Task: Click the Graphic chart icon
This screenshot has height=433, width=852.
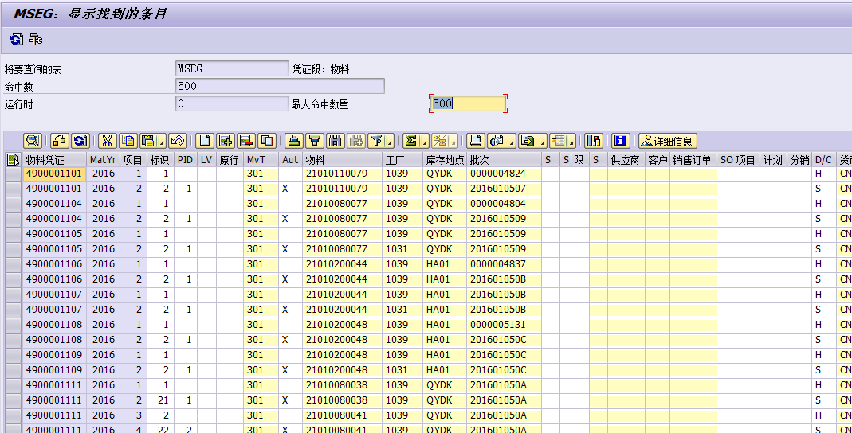Action: (x=593, y=141)
